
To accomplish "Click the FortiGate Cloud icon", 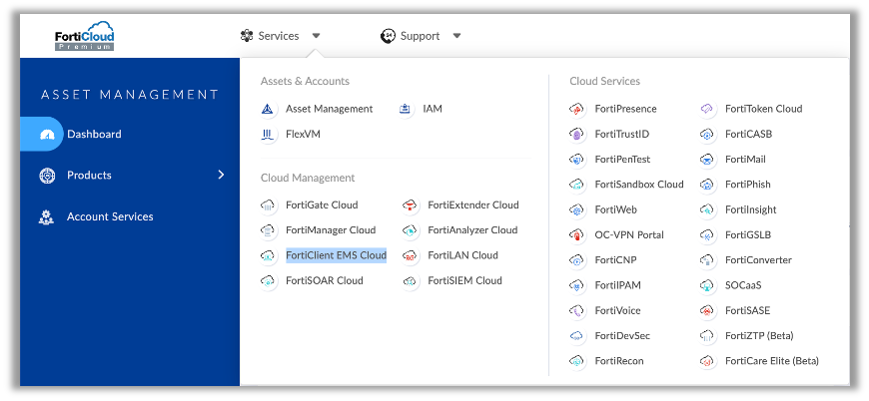I will pyautogui.click(x=268, y=205).
